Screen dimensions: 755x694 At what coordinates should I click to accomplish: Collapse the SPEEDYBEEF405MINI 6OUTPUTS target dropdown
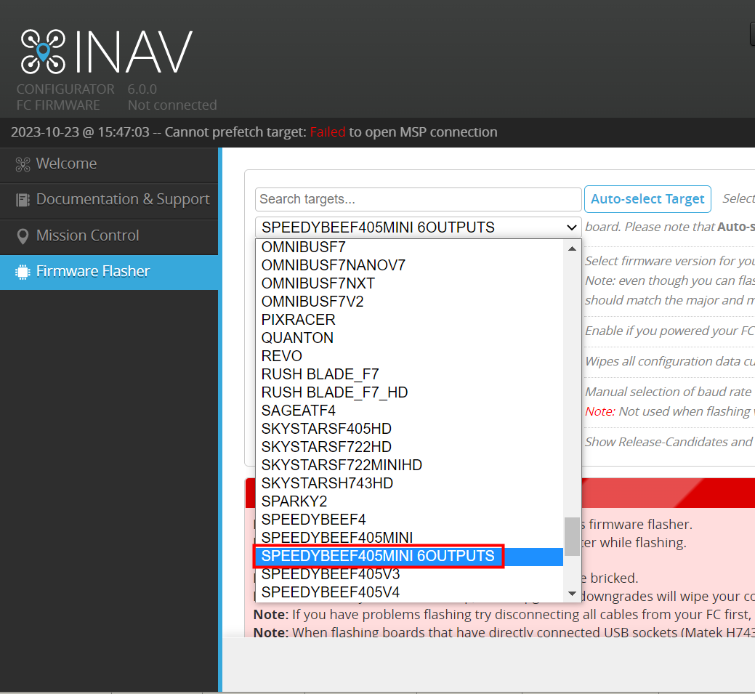click(418, 227)
